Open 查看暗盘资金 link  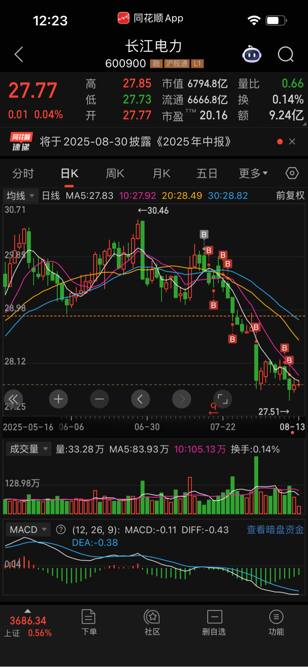275,529
